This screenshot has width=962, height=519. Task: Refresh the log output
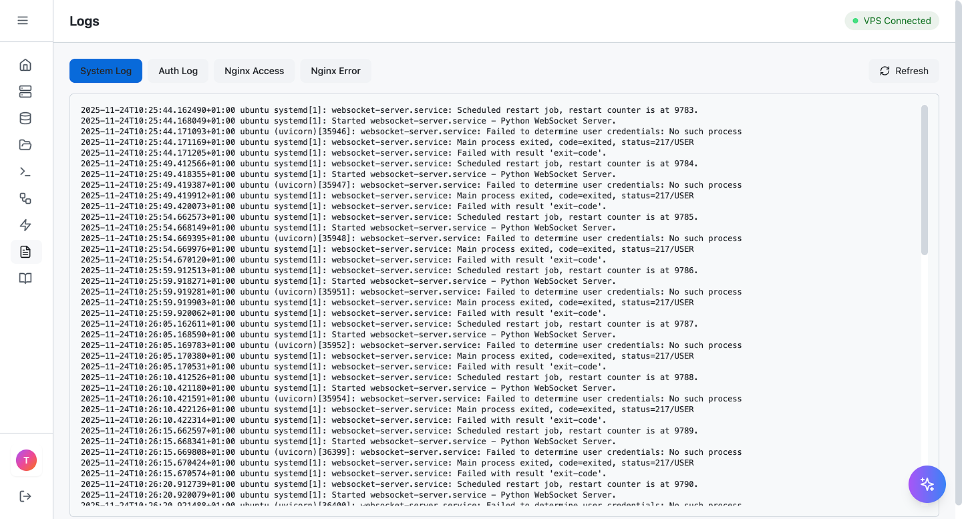tap(904, 71)
